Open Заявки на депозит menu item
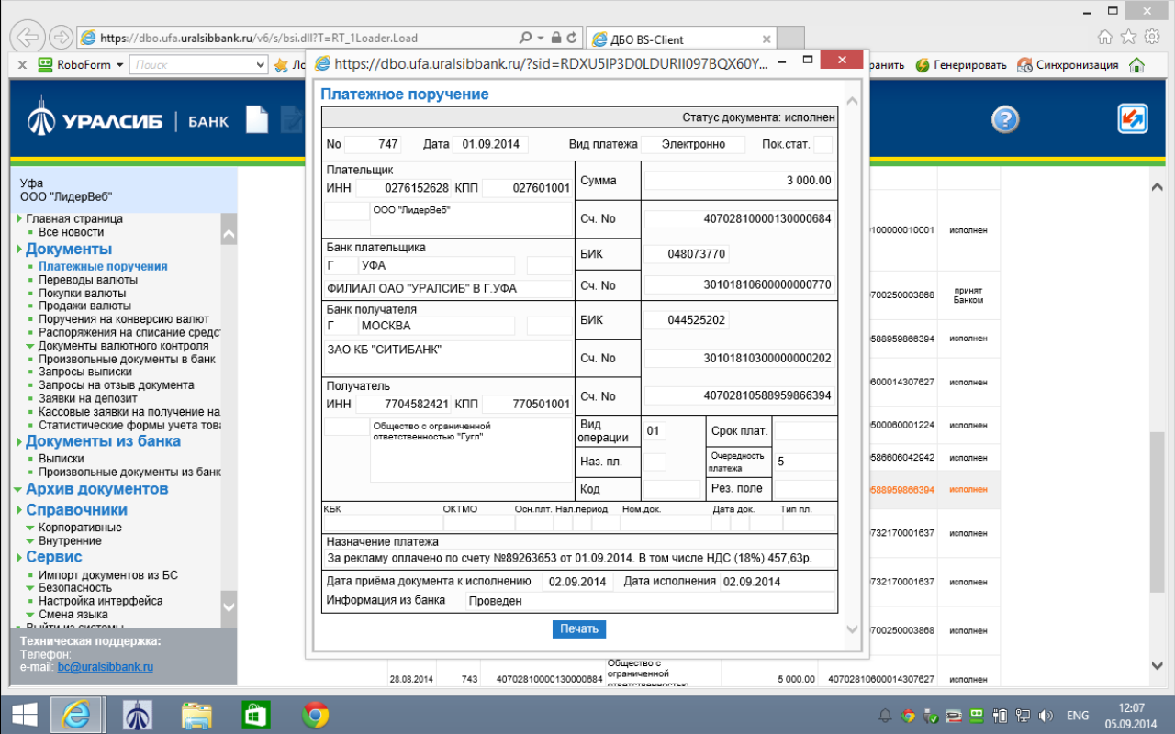 click(88, 399)
